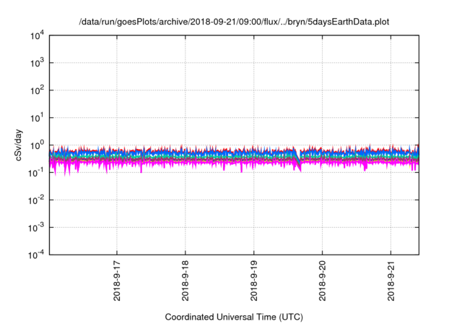Click the 2018-9-17 date tick label
Image resolution: width=462 pixels, height=324 pixels.
(x=117, y=281)
